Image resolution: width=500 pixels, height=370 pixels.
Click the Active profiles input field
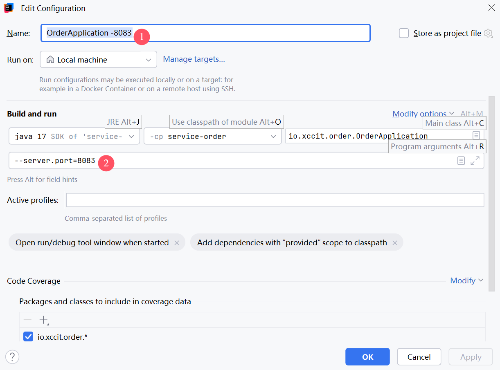click(x=275, y=200)
